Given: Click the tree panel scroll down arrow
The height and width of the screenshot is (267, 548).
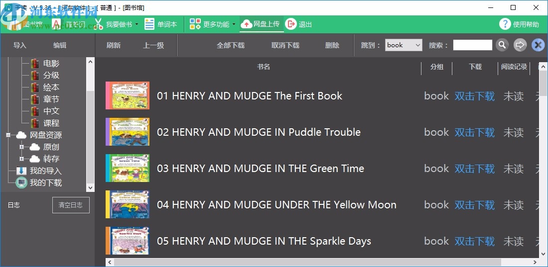Looking at the screenshot, I should point(91,188).
